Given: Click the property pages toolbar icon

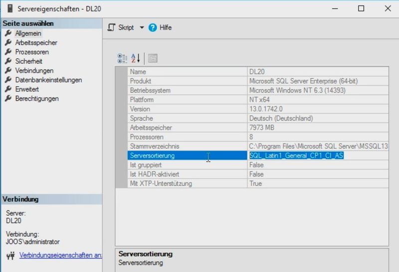Looking at the screenshot, I should coord(153,58).
